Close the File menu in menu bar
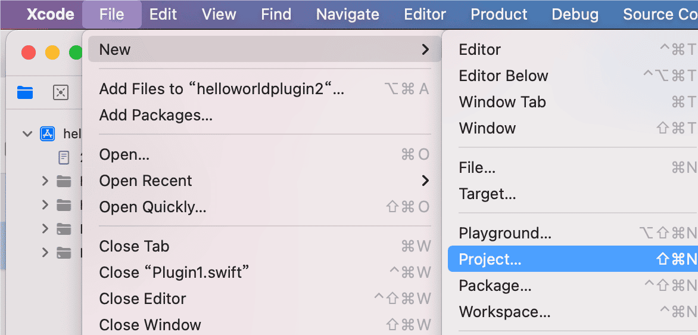The image size is (698, 335). pos(112,14)
